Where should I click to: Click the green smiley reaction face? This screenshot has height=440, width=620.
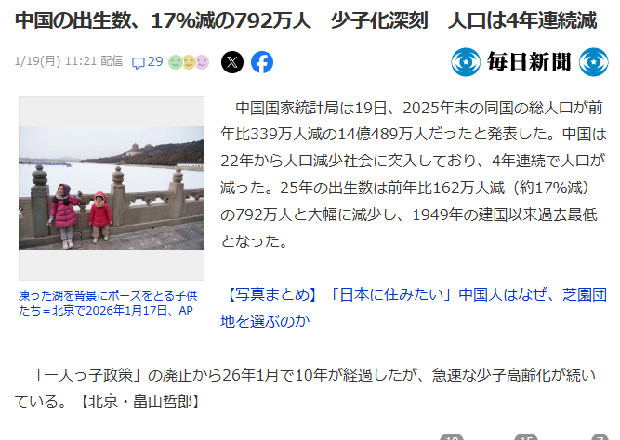coord(176,62)
